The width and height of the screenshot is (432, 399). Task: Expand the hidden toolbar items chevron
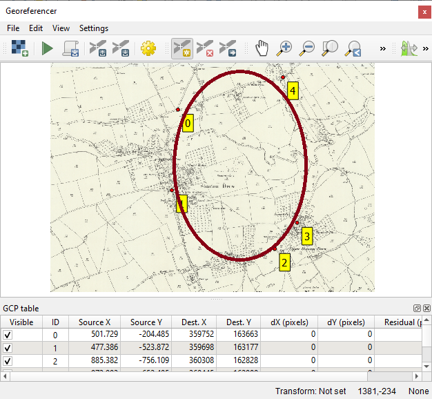383,48
